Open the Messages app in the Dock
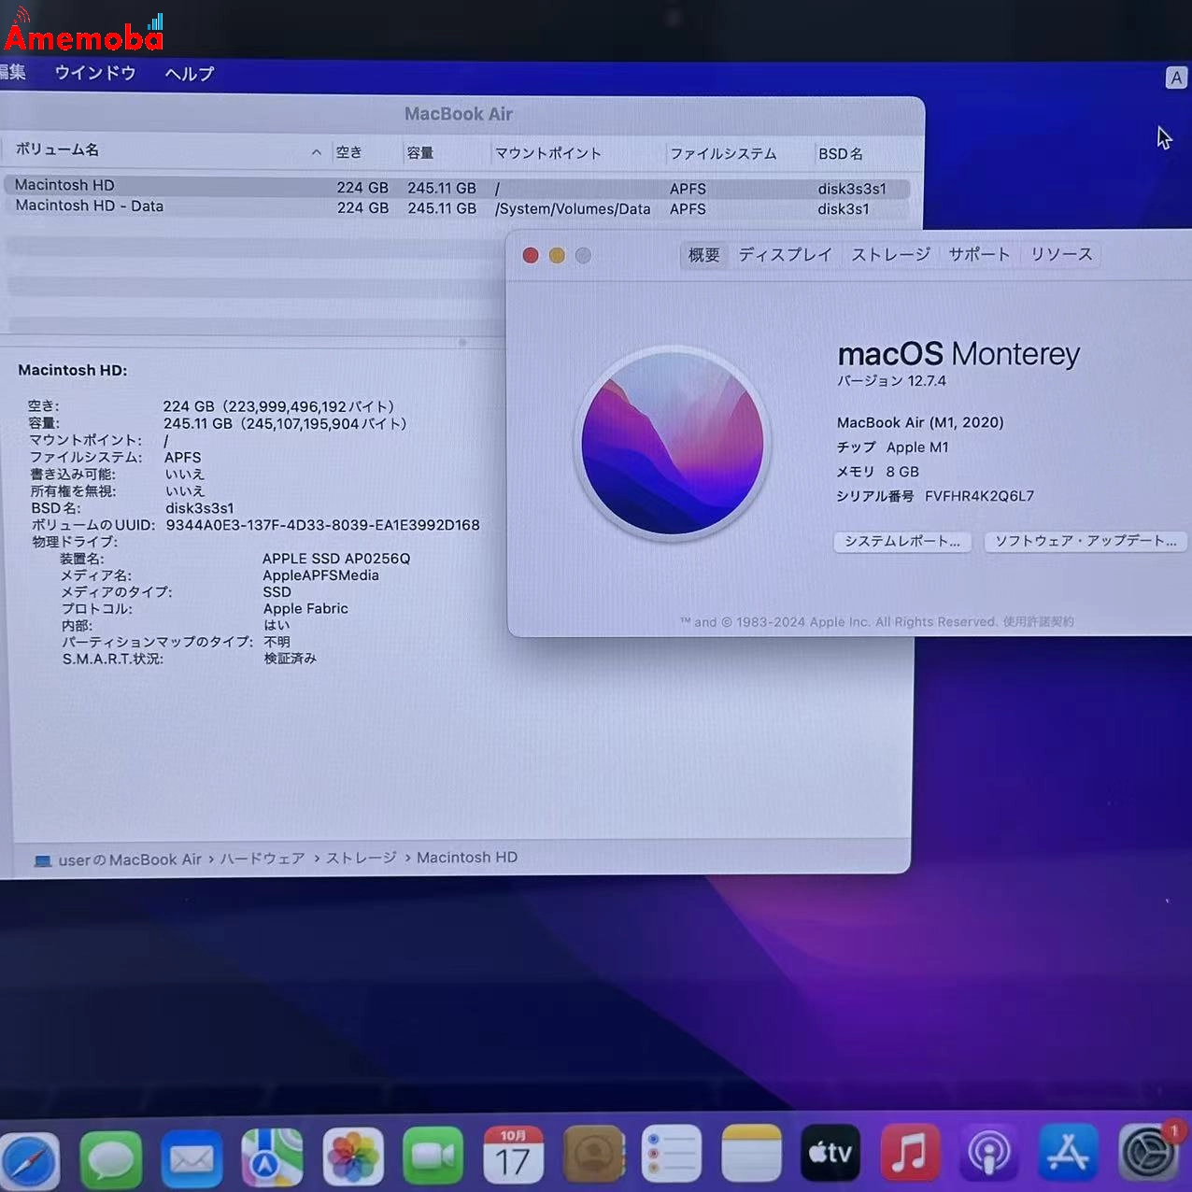 point(111,1157)
